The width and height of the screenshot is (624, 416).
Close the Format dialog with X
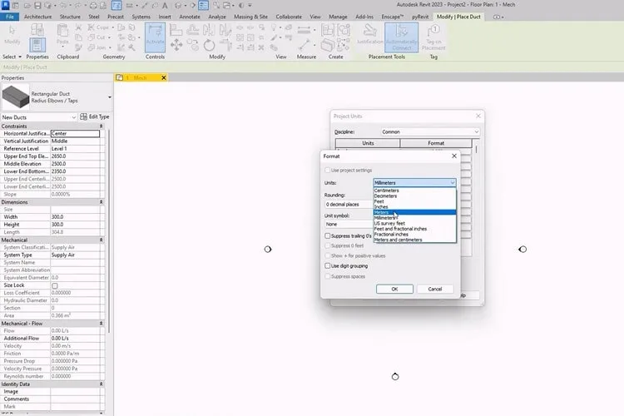454,156
